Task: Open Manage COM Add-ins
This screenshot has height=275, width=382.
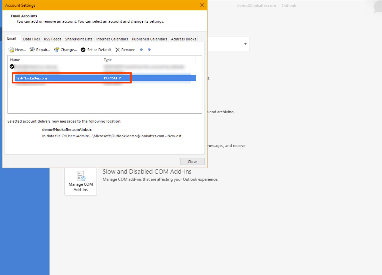Action: [81, 181]
